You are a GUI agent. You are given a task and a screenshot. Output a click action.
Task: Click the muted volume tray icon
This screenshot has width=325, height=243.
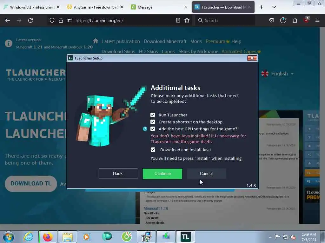(293, 237)
